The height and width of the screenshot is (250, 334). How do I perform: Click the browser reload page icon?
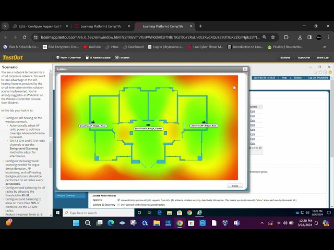(24, 37)
